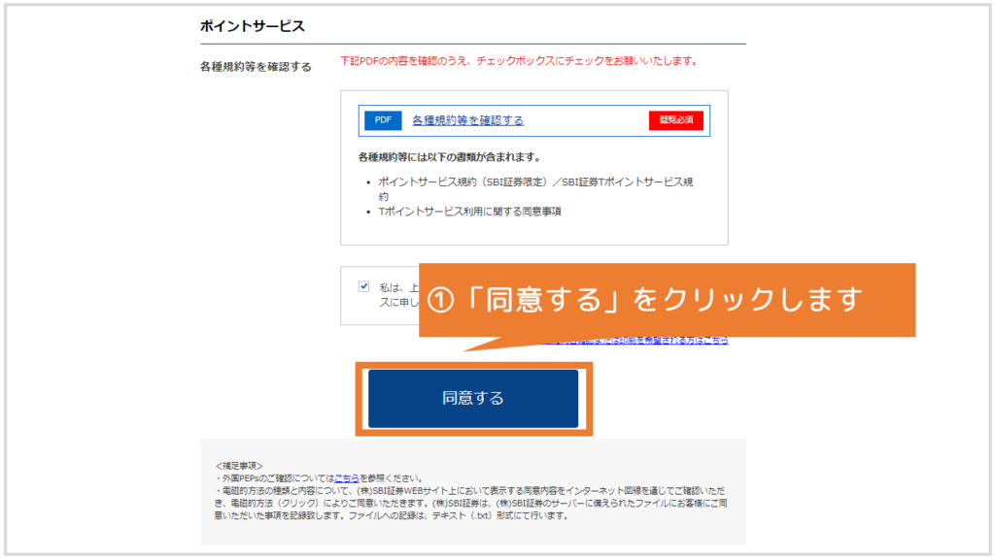The width and height of the screenshot is (995, 559).
Task: Click the 各種規約等を確認する label on the left
Action: (256, 67)
